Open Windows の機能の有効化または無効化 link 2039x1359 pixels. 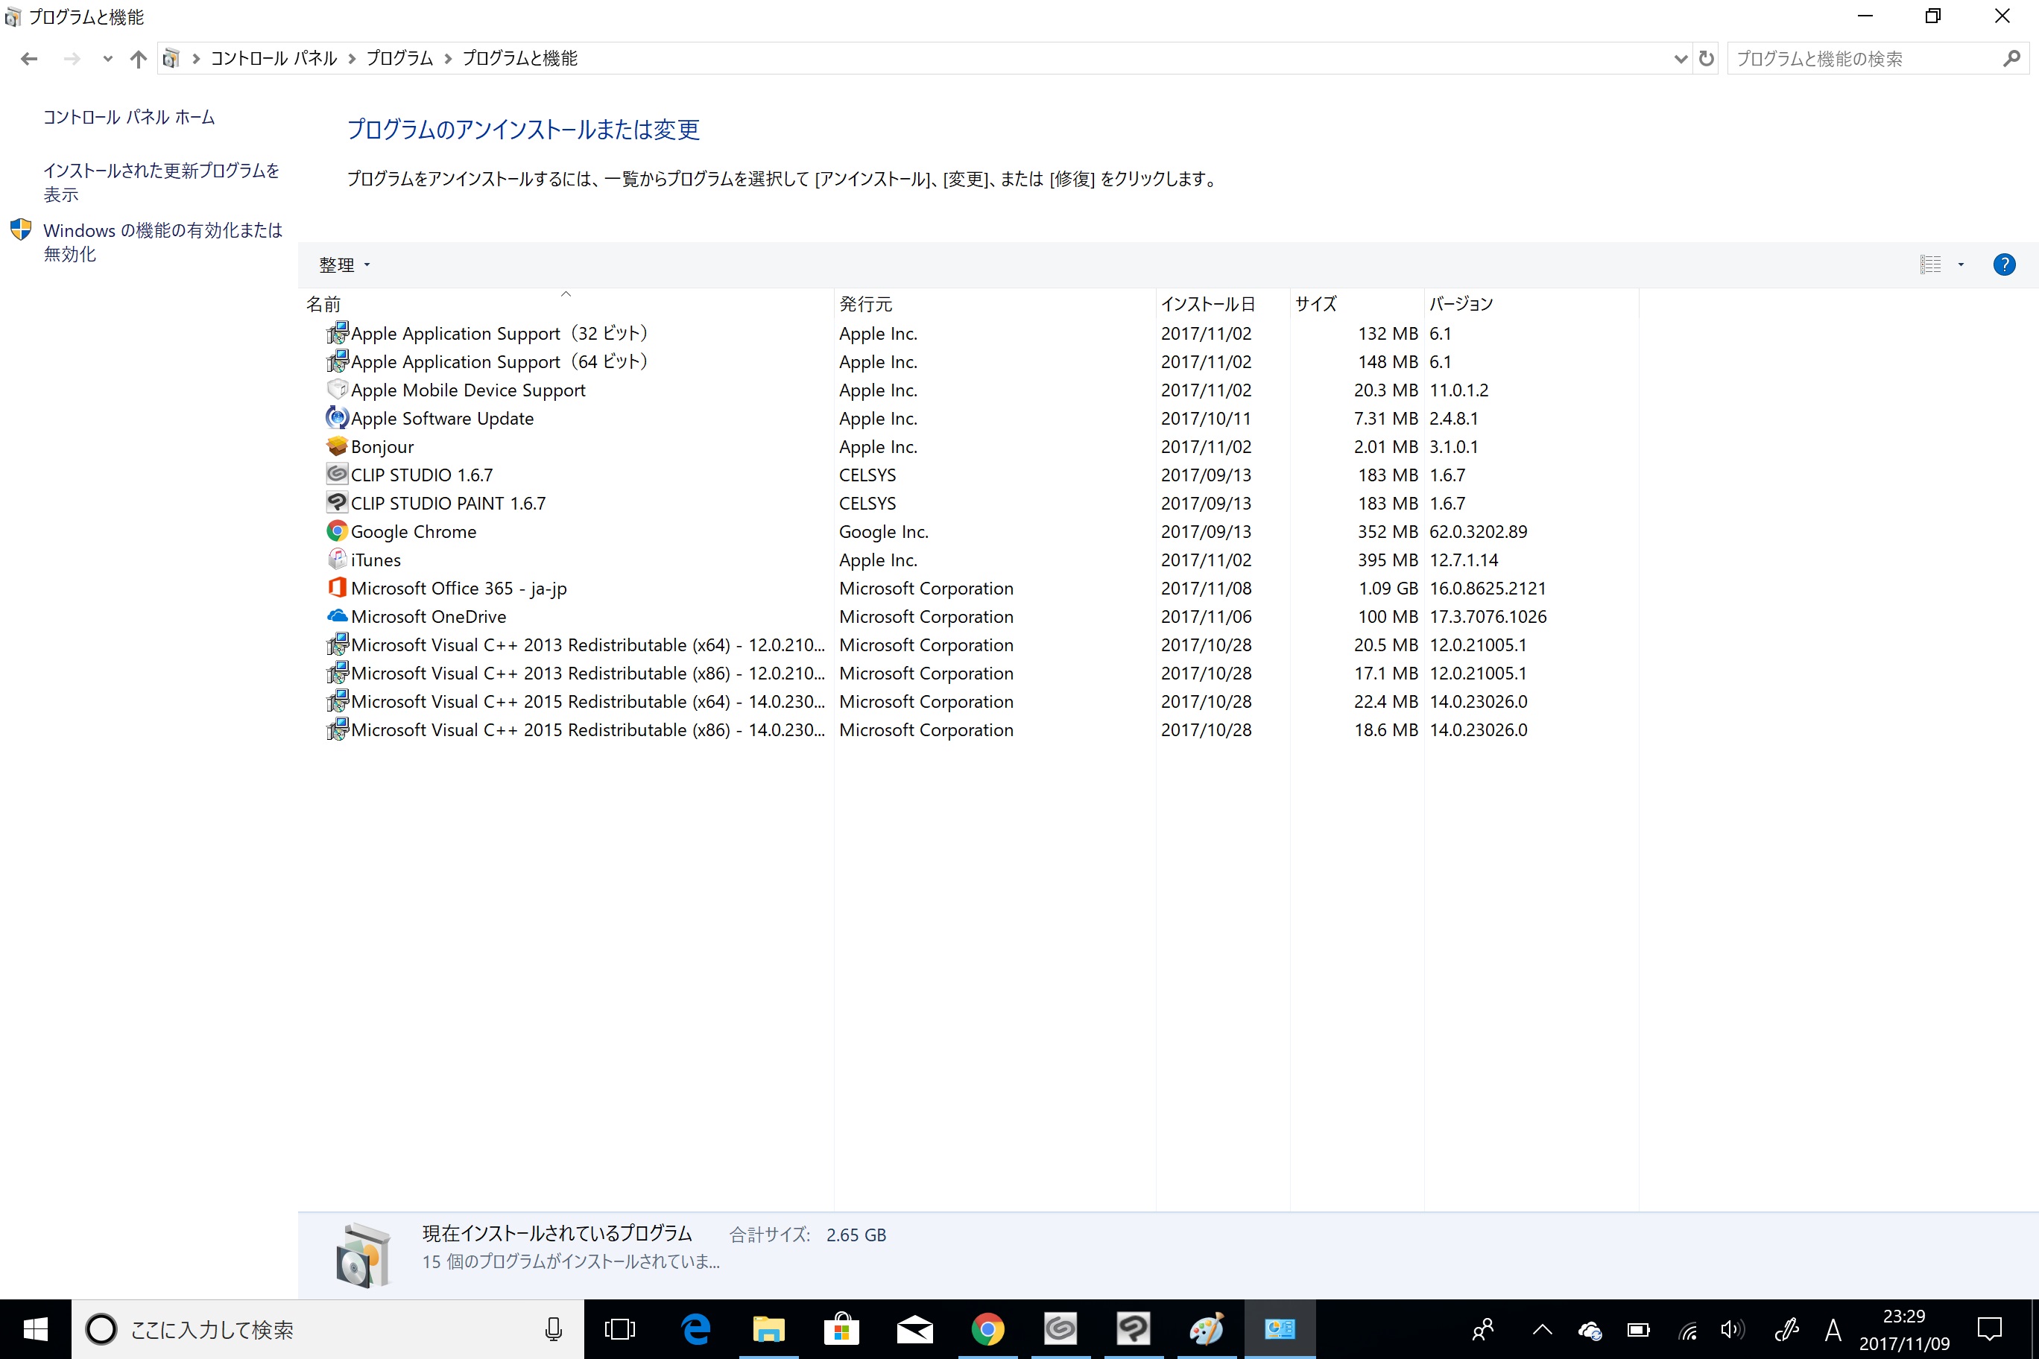[163, 242]
